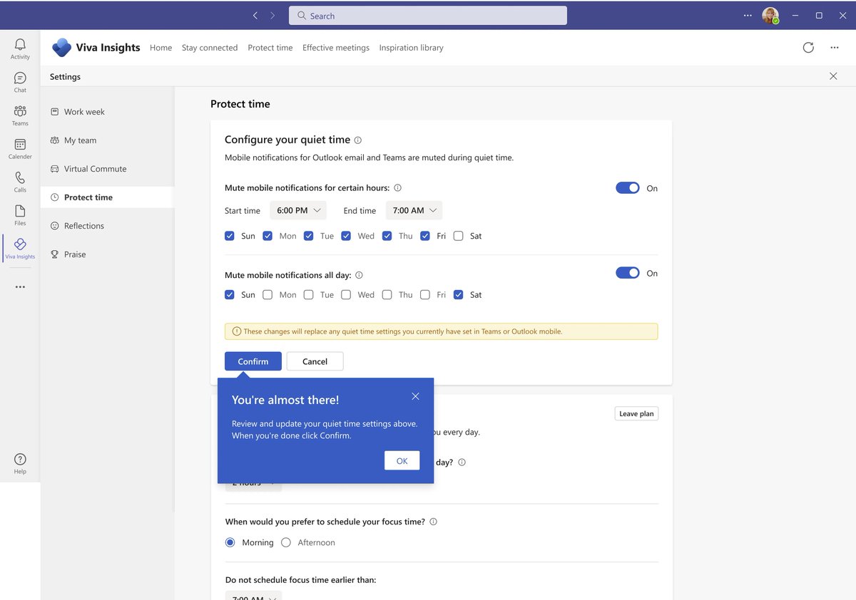The image size is (856, 600).
Task: Select the Afternoon focus time option
Action: pyautogui.click(x=286, y=542)
